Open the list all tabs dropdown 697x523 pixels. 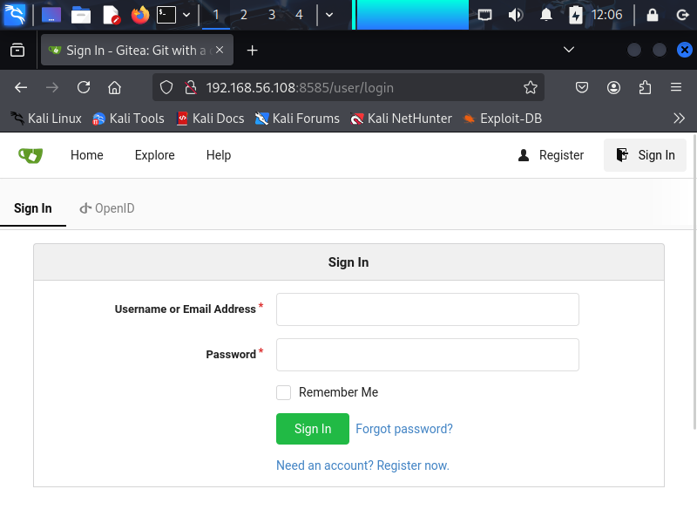pos(569,50)
